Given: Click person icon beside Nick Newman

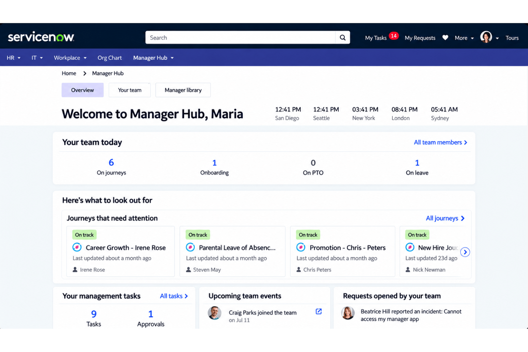Looking at the screenshot, I should (x=408, y=270).
